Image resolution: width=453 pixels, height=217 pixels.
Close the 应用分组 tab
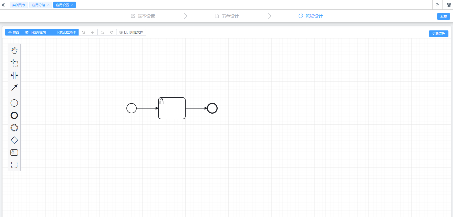(x=48, y=5)
